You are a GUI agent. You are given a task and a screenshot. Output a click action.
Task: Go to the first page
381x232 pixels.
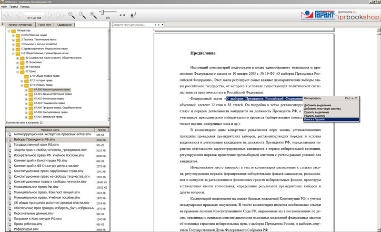(x=8, y=15)
